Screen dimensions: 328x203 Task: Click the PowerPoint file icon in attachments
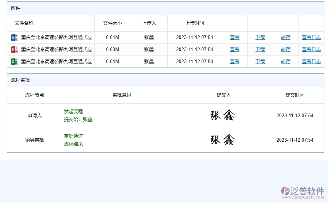(15, 49)
